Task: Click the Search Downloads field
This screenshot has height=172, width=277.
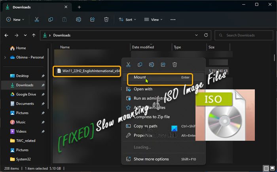Action: pos(244,35)
